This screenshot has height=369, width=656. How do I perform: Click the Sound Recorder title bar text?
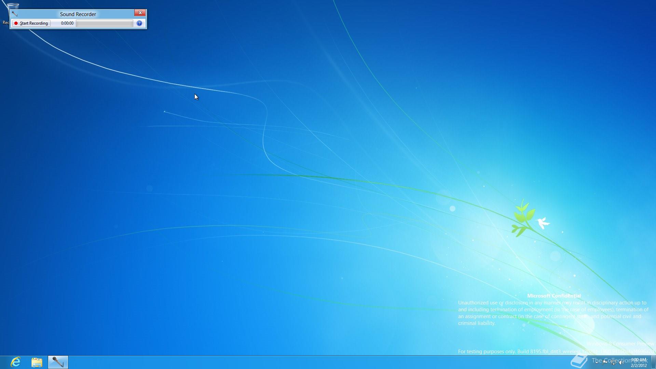point(78,14)
